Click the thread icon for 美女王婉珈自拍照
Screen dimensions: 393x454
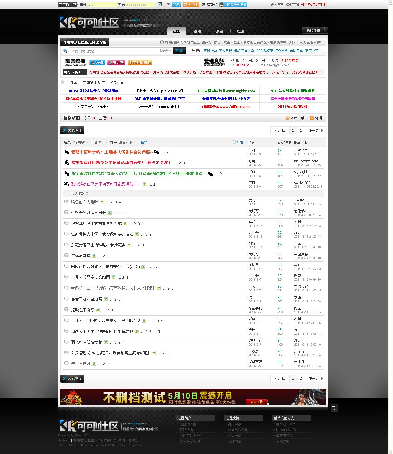66,299
